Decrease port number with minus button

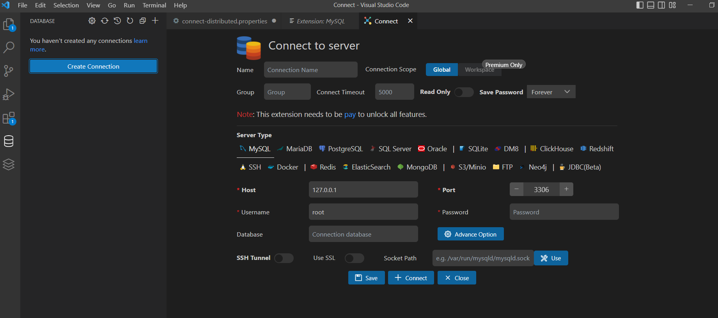coord(516,189)
